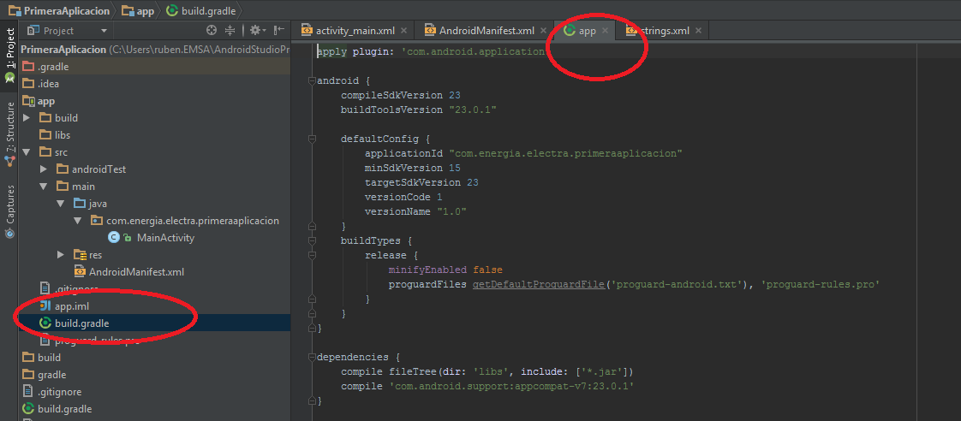This screenshot has width=961, height=421.
Task: Expand the build folder under app
Action: pos(27,117)
